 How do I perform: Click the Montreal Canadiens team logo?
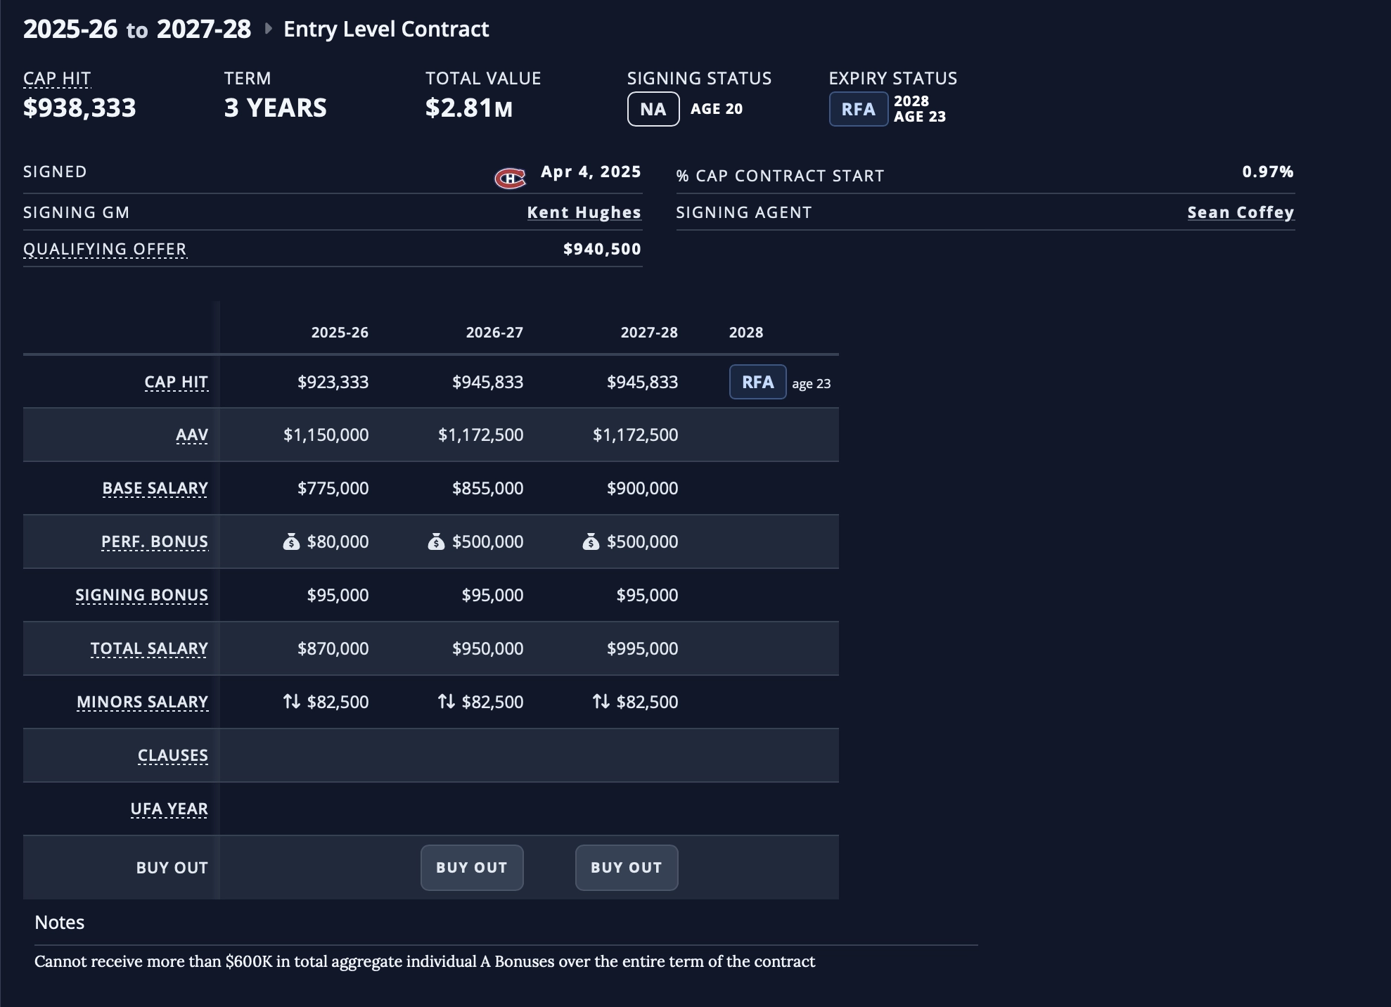tap(510, 179)
